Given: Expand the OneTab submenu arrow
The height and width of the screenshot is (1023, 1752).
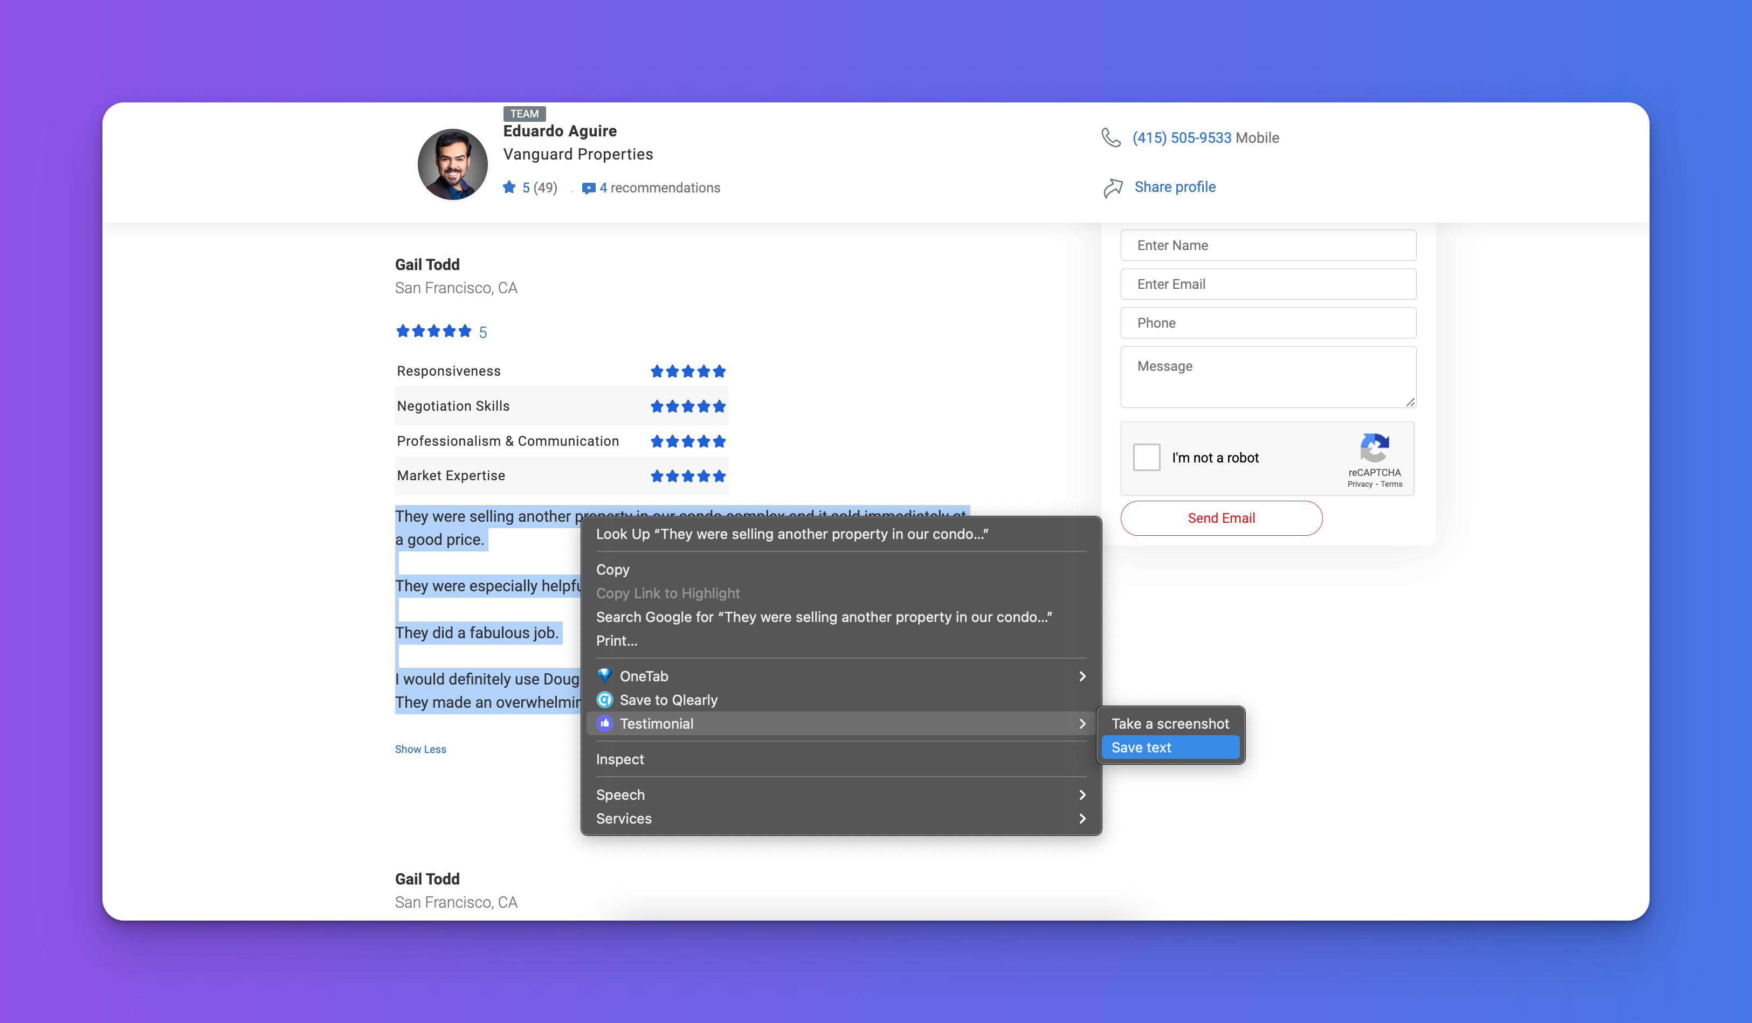Looking at the screenshot, I should pyautogui.click(x=1082, y=676).
